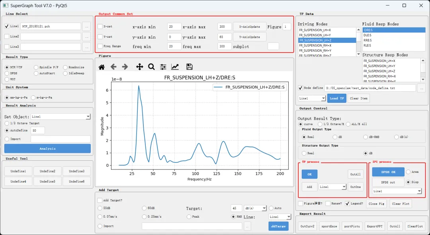The height and width of the screenshot is (235, 430).
Task: Go forward to next plot view
Action: click(125, 67)
